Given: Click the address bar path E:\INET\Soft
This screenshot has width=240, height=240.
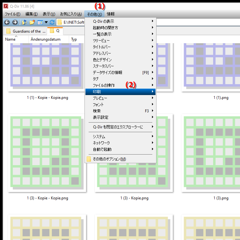Looking at the screenshot, I should [74, 22].
